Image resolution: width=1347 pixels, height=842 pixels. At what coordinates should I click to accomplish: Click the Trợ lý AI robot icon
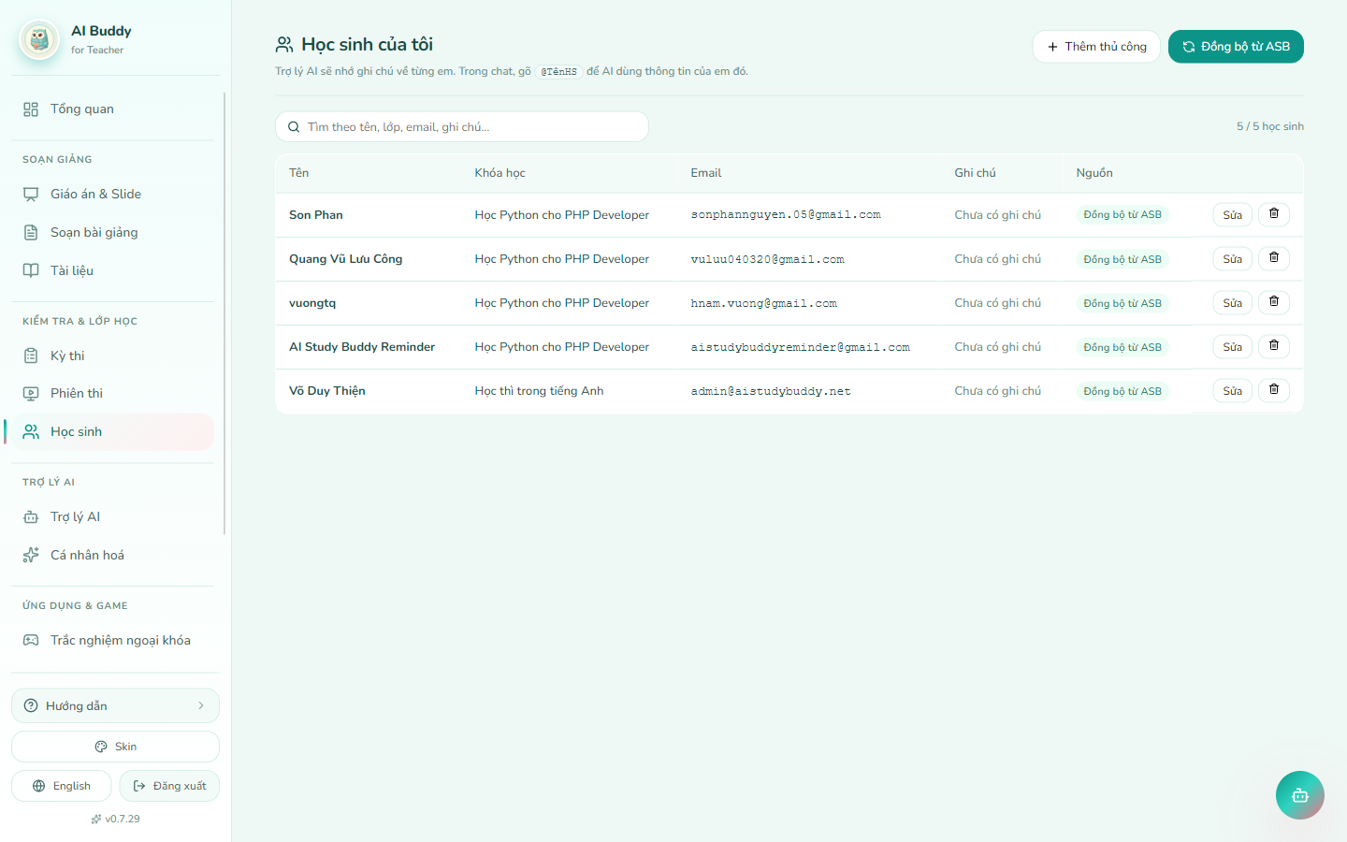click(31, 517)
